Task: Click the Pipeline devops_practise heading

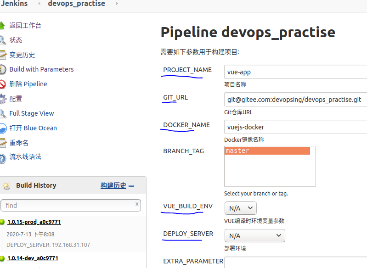Action: coord(248,33)
